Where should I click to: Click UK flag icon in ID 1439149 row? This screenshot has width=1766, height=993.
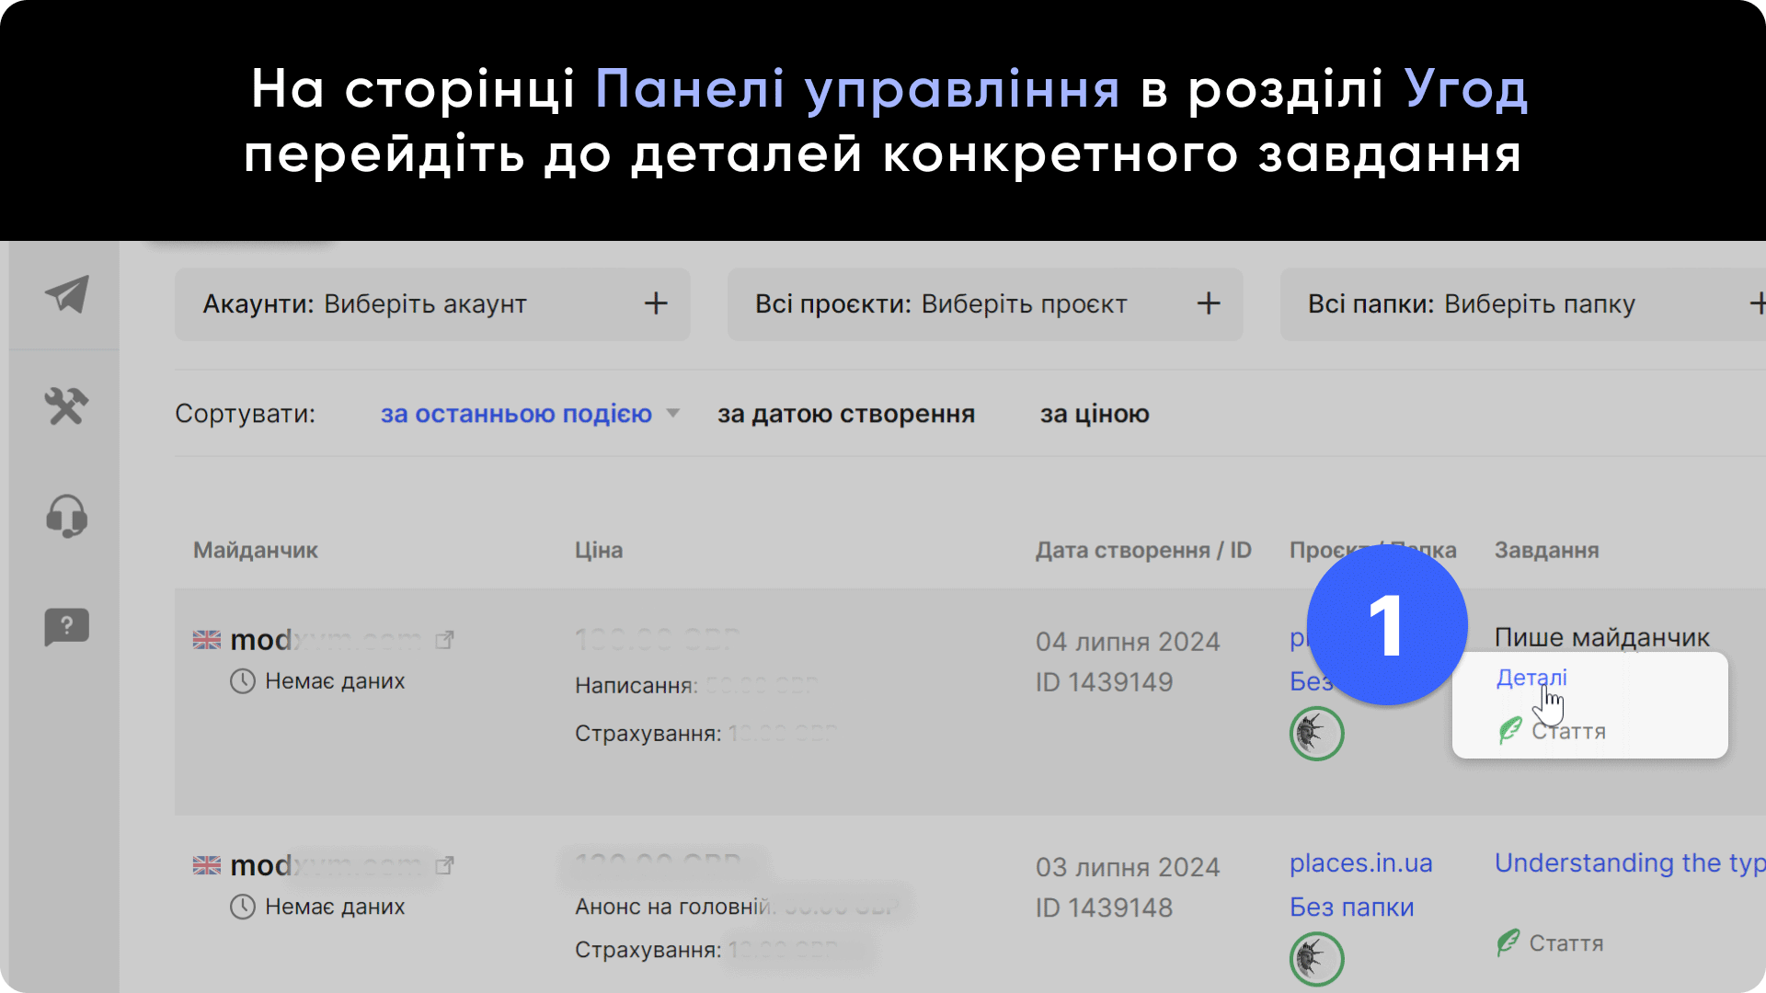pyautogui.click(x=207, y=640)
